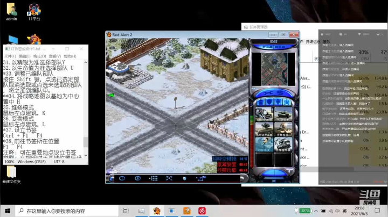Click the radar minimap in Red Alert 2
388x217 pixels.
coord(274,69)
